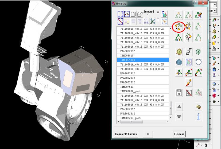Click the padlock icon at the toolbar bottom
Viewport: 221px width, 149px height.
point(206,145)
